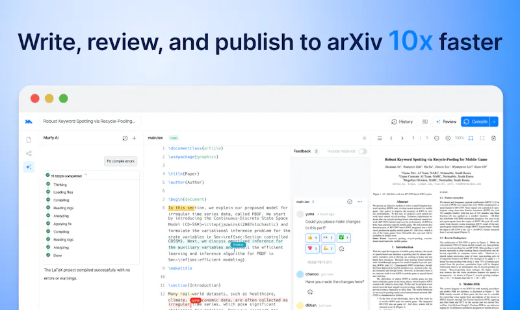Open Murfy AI chat history icon
This screenshot has height=310, width=520.
tap(125, 138)
